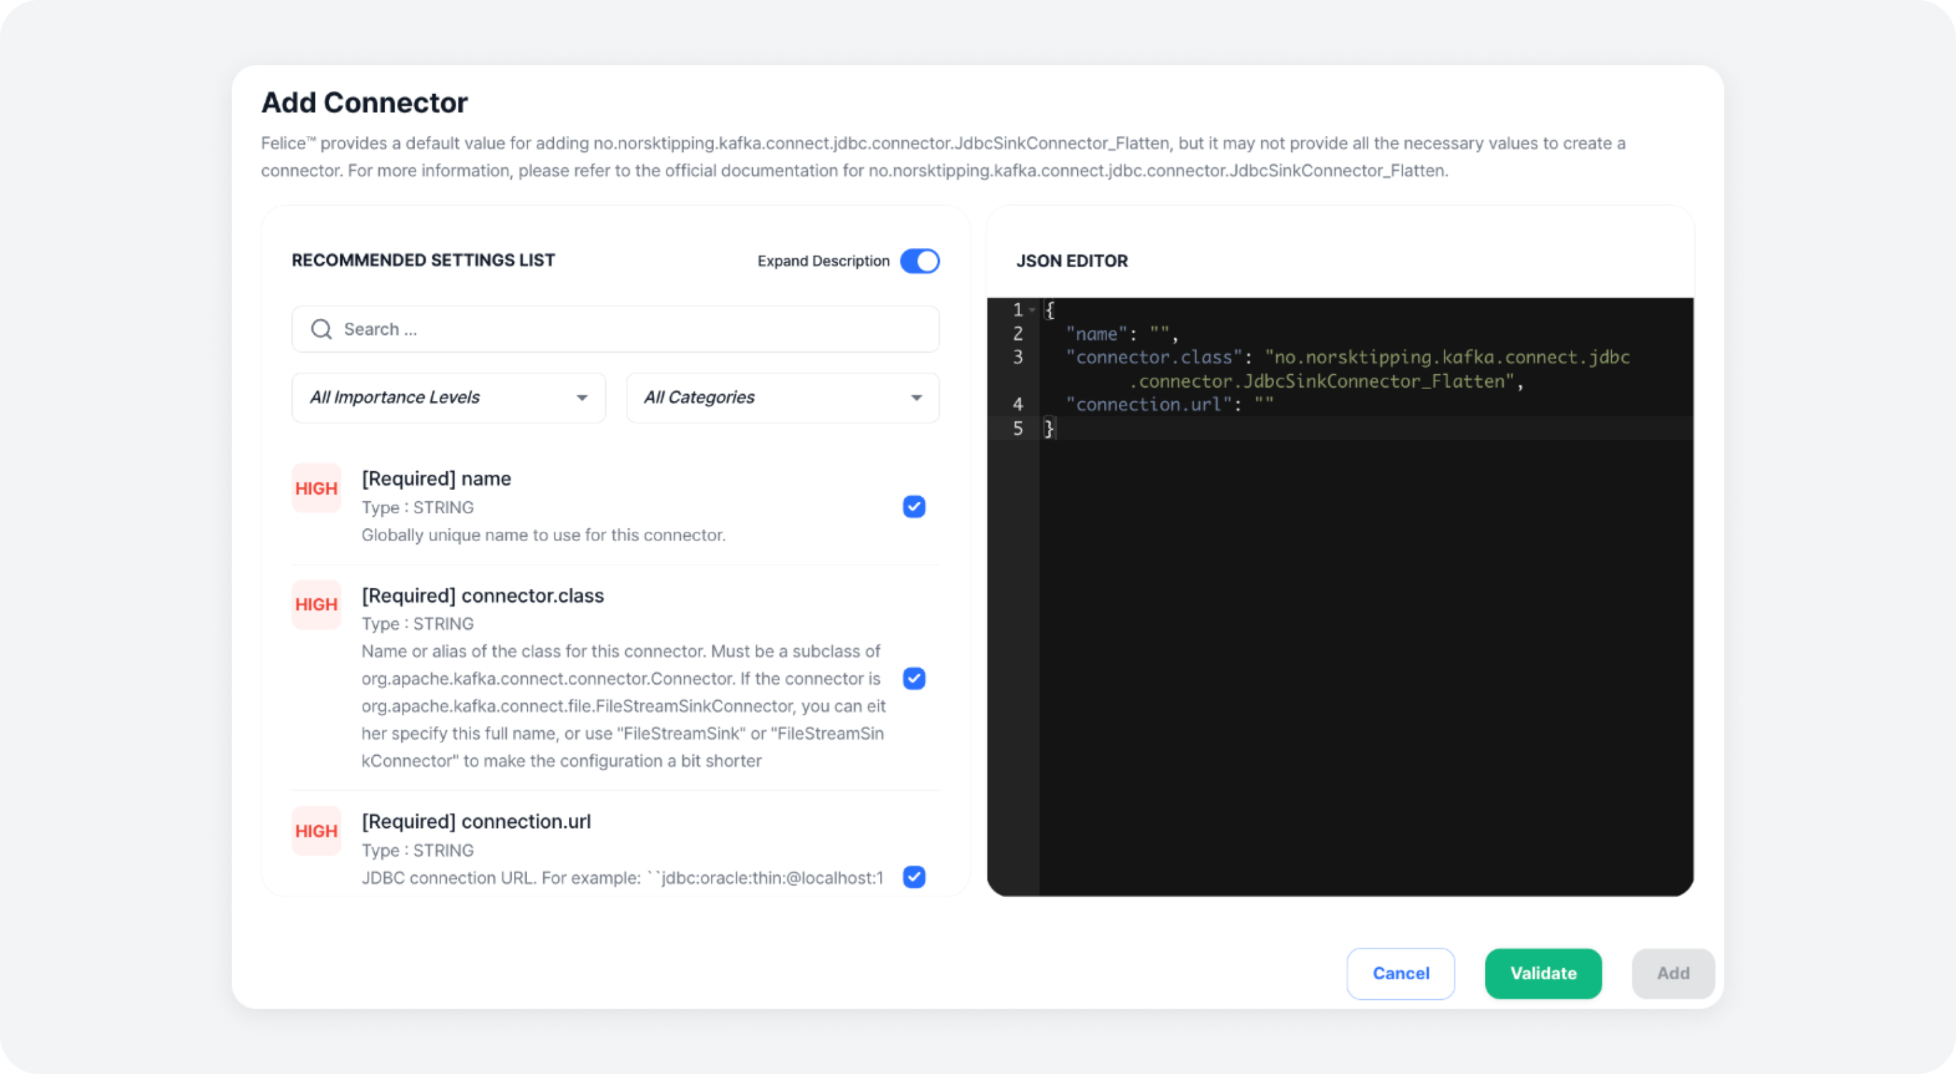1956x1074 pixels.
Task: Uncheck the [Required] name checkbox
Action: point(914,507)
